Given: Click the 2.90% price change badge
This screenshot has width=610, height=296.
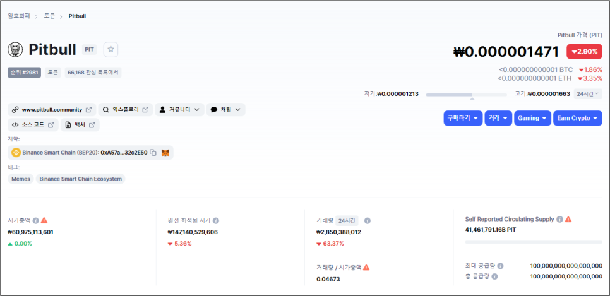Looking at the screenshot, I should click(x=584, y=52).
